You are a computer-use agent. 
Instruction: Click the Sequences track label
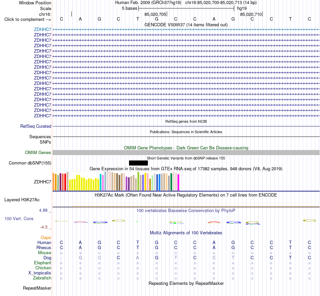pyautogui.click(x=40, y=137)
